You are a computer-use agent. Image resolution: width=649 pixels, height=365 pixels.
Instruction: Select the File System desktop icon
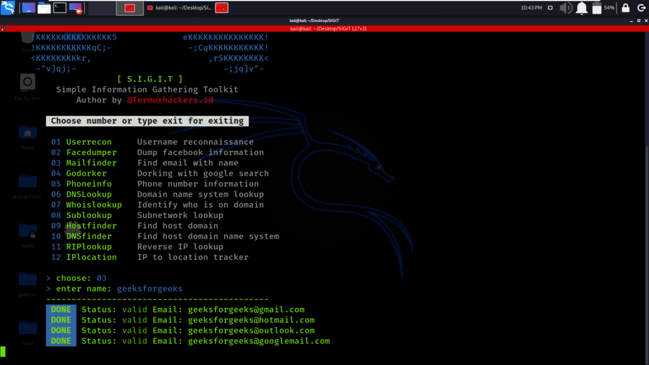27,87
